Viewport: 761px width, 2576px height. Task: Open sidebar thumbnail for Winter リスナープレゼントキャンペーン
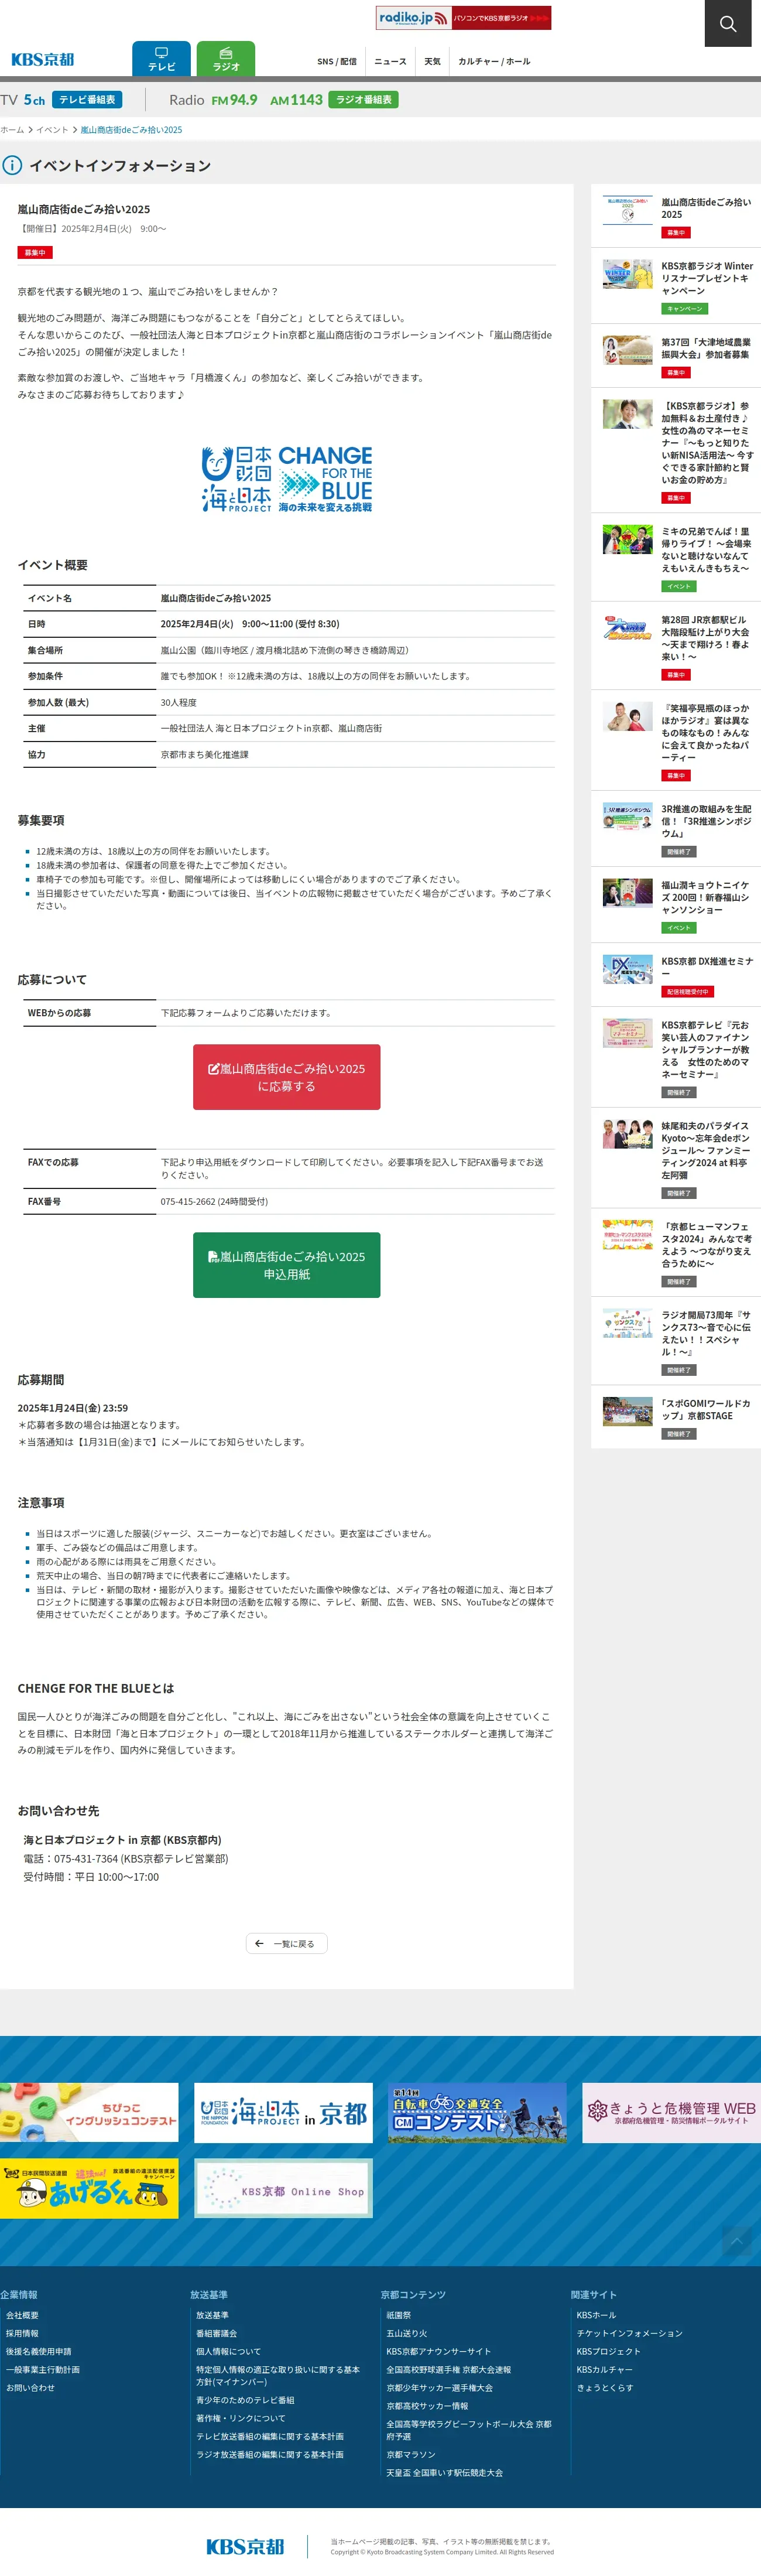(628, 274)
